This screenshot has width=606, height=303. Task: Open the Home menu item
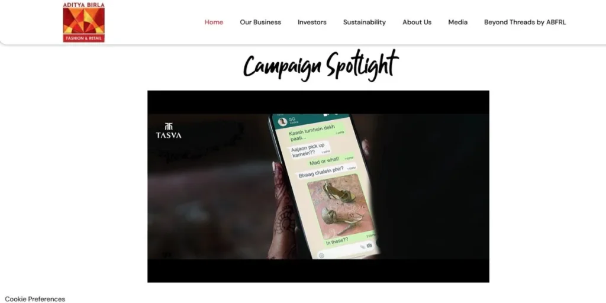(214, 22)
